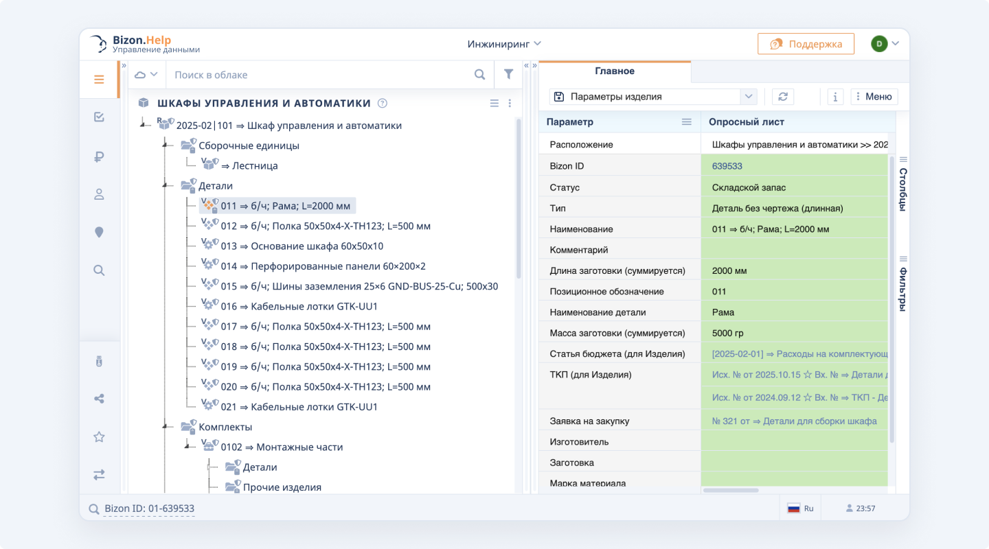Open the user profile icon in sidebar
989x549 pixels.
tap(99, 194)
